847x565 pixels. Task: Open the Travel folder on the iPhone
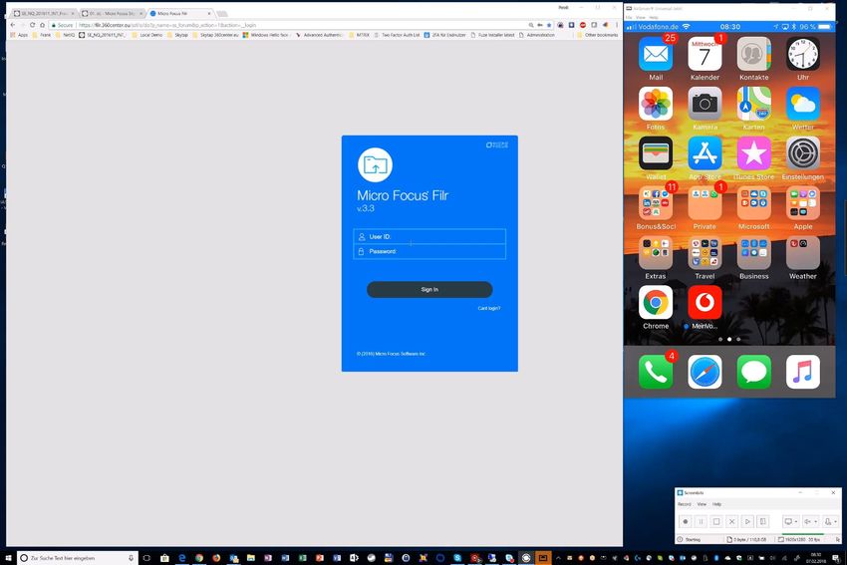point(705,253)
